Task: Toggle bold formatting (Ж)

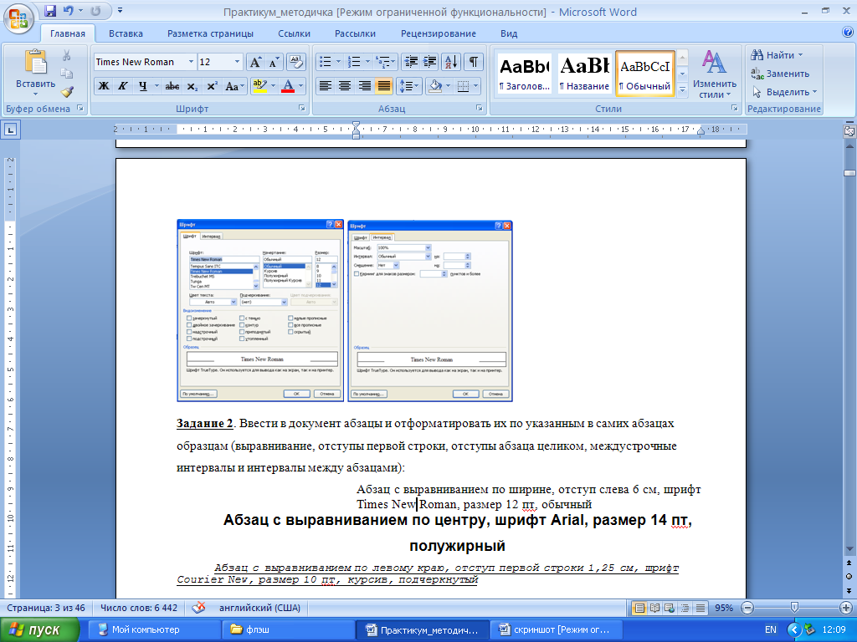Action: [103, 86]
